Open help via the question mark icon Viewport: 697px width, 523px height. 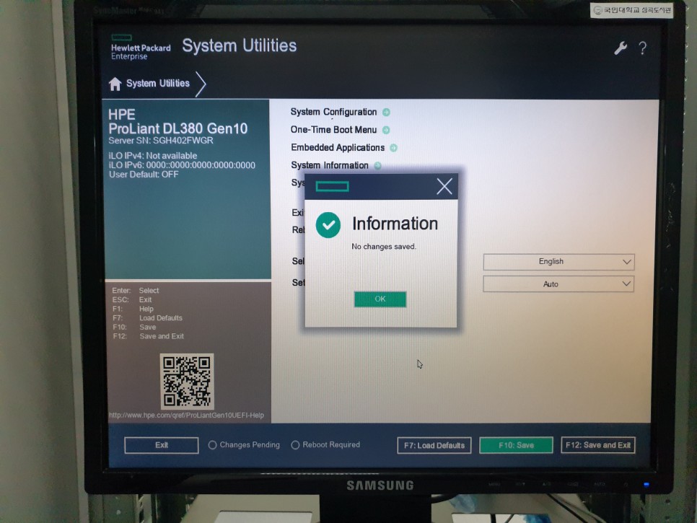tap(642, 48)
